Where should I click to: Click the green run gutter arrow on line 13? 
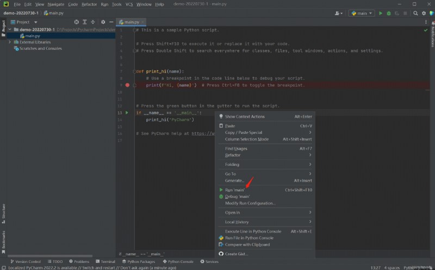(127, 113)
